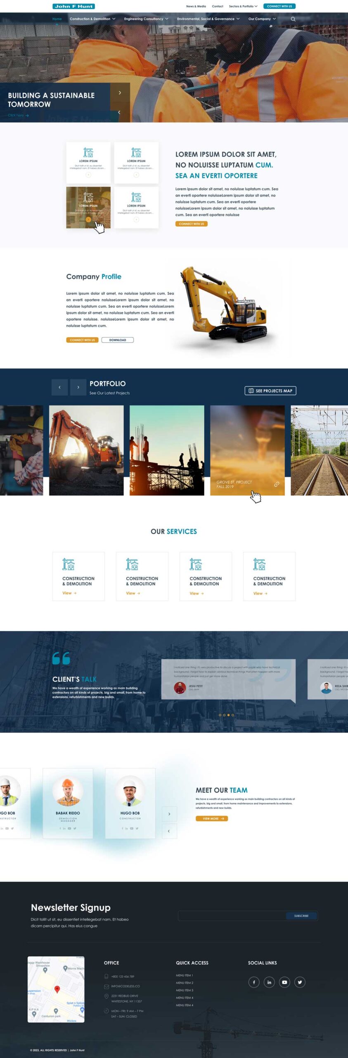348x1058 pixels.
Task: Click the newsletter Subscribe button
Action: pyautogui.click(x=301, y=916)
